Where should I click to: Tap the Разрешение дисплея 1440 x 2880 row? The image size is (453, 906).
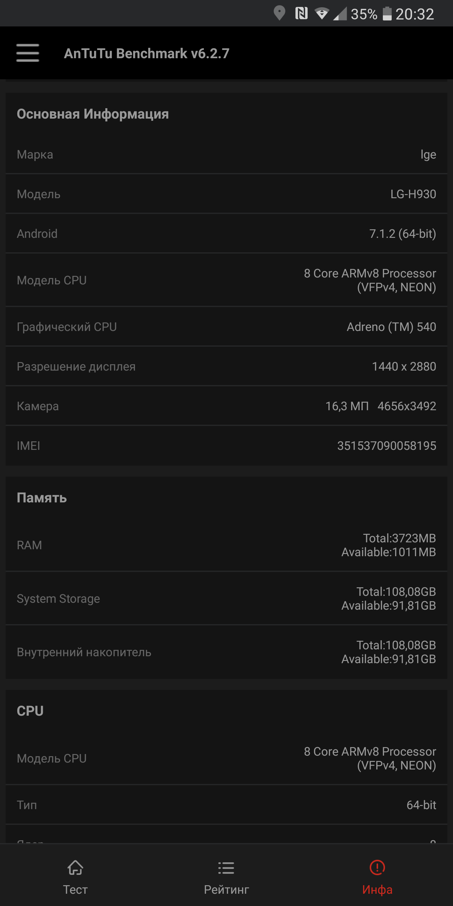[x=226, y=366]
